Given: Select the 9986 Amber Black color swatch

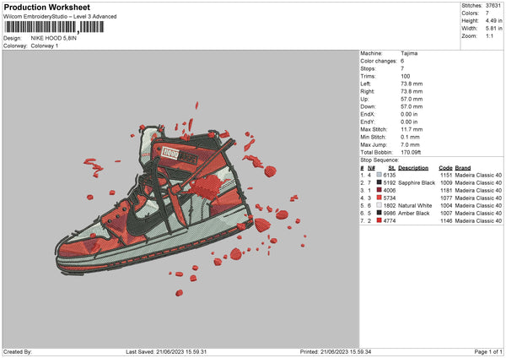Looking at the screenshot, I should coord(379,213).
